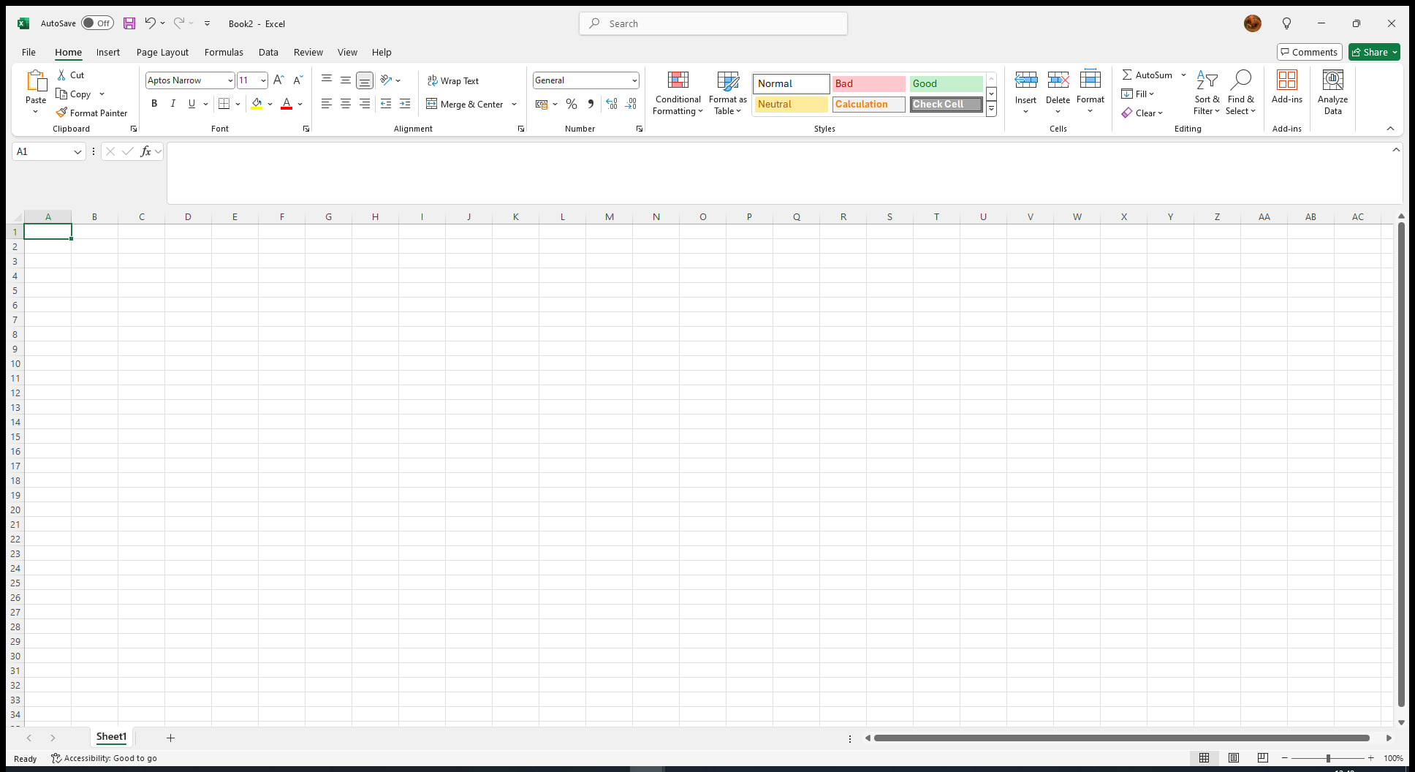
Task: Open Conditional Formatting menu
Action: tap(678, 94)
